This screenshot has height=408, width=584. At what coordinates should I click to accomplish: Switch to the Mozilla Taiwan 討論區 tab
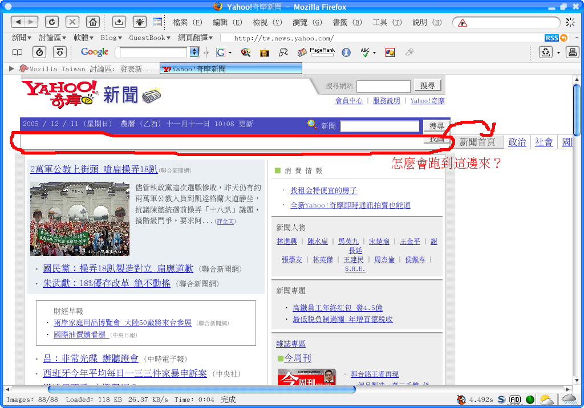pos(86,68)
